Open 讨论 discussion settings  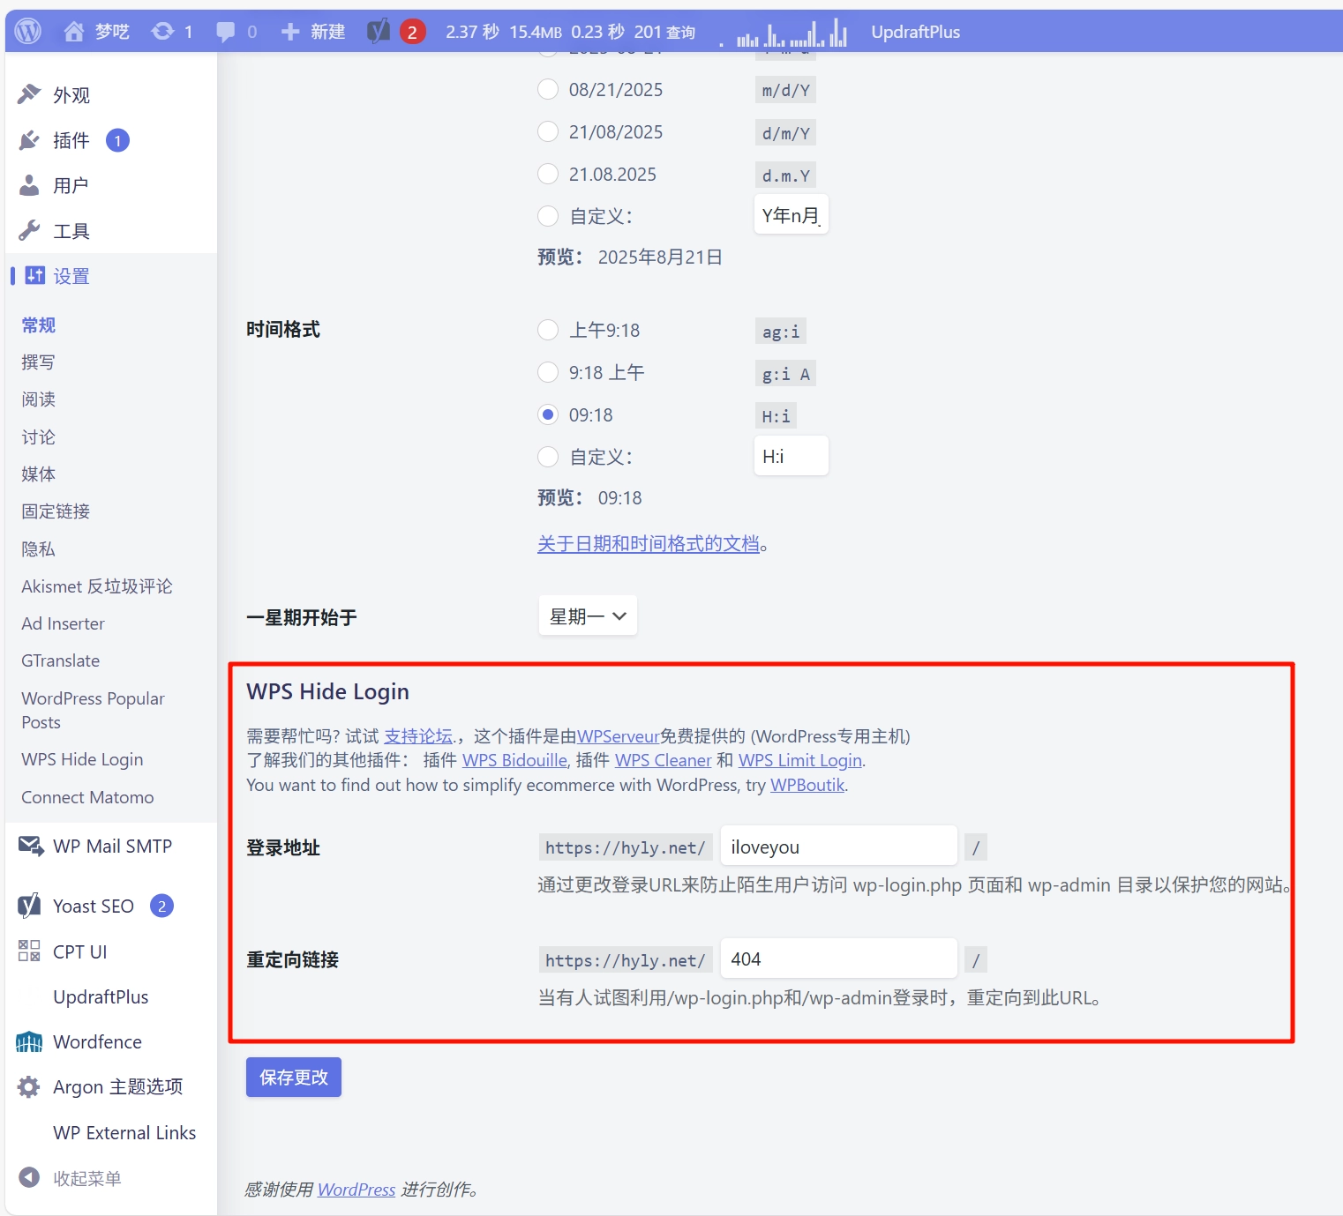point(39,437)
